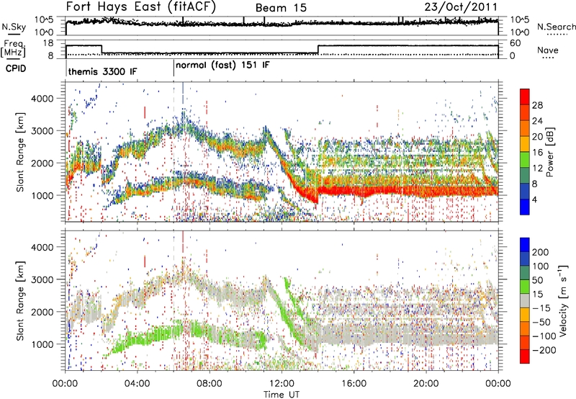Click the '20:00' time axis tick
This screenshot has width=576, height=399.
point(426,384)
